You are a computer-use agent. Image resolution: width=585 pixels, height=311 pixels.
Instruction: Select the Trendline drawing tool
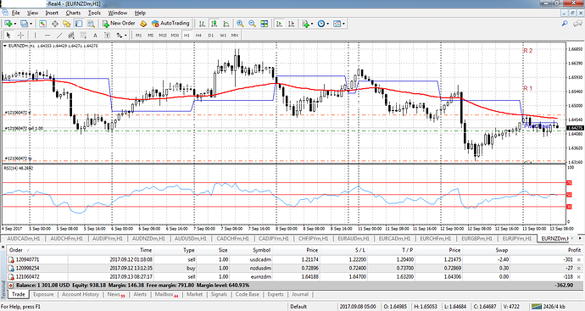(x=59, y=35)
